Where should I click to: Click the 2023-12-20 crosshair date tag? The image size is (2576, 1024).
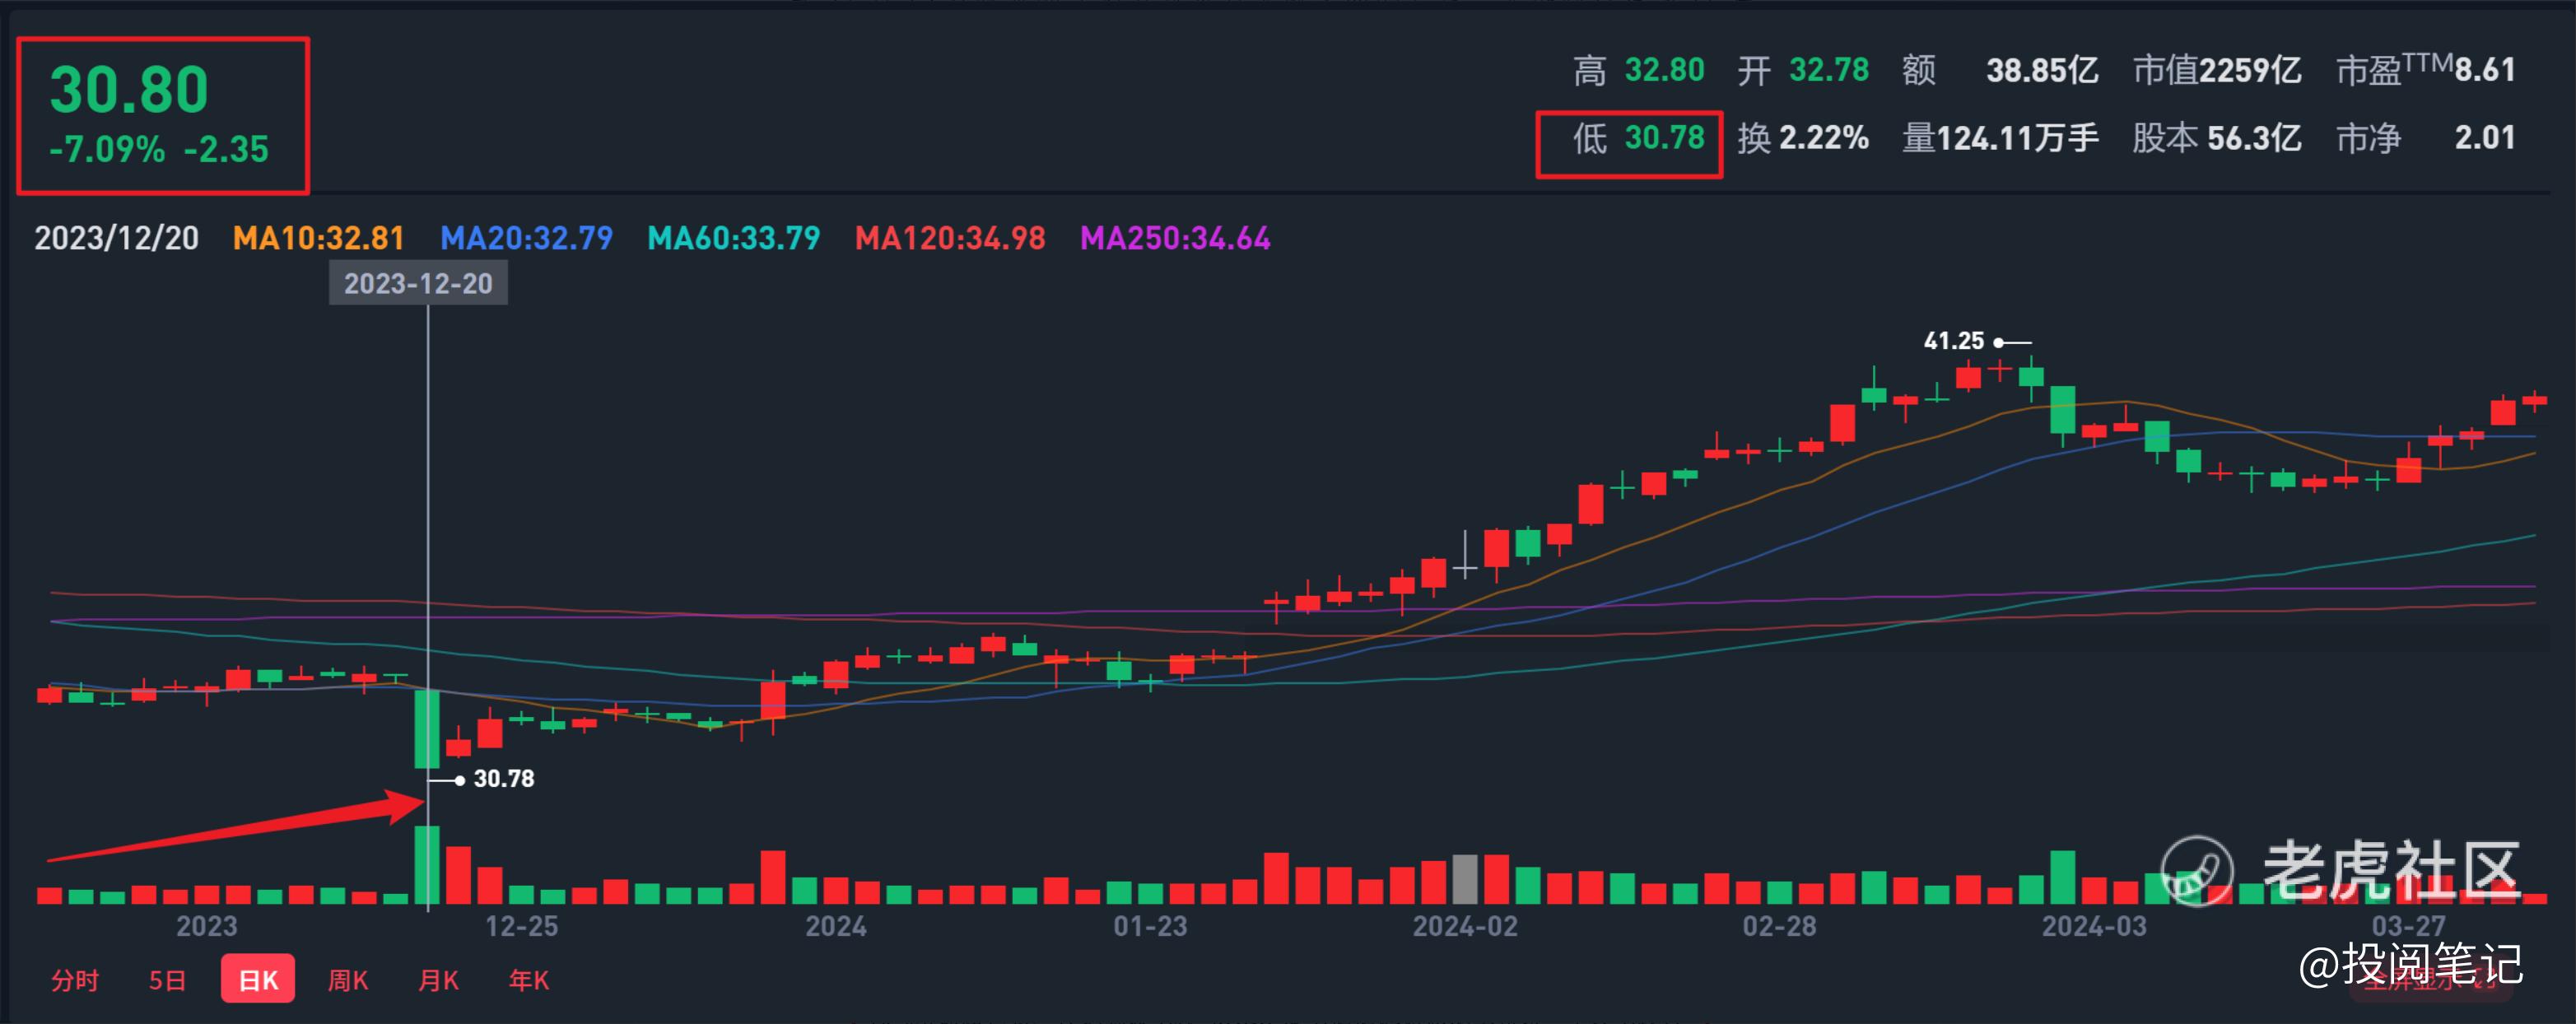418,283
